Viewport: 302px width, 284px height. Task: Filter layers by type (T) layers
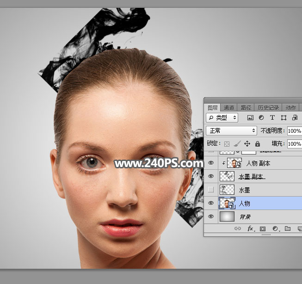coord(272,117)
